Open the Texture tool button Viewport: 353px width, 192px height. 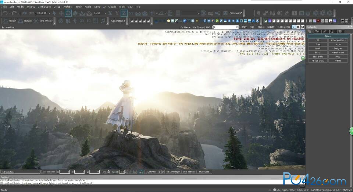click(25, 21)
